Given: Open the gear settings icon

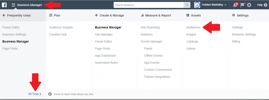Looking at the screenshot, I should [x=249, y=5].
